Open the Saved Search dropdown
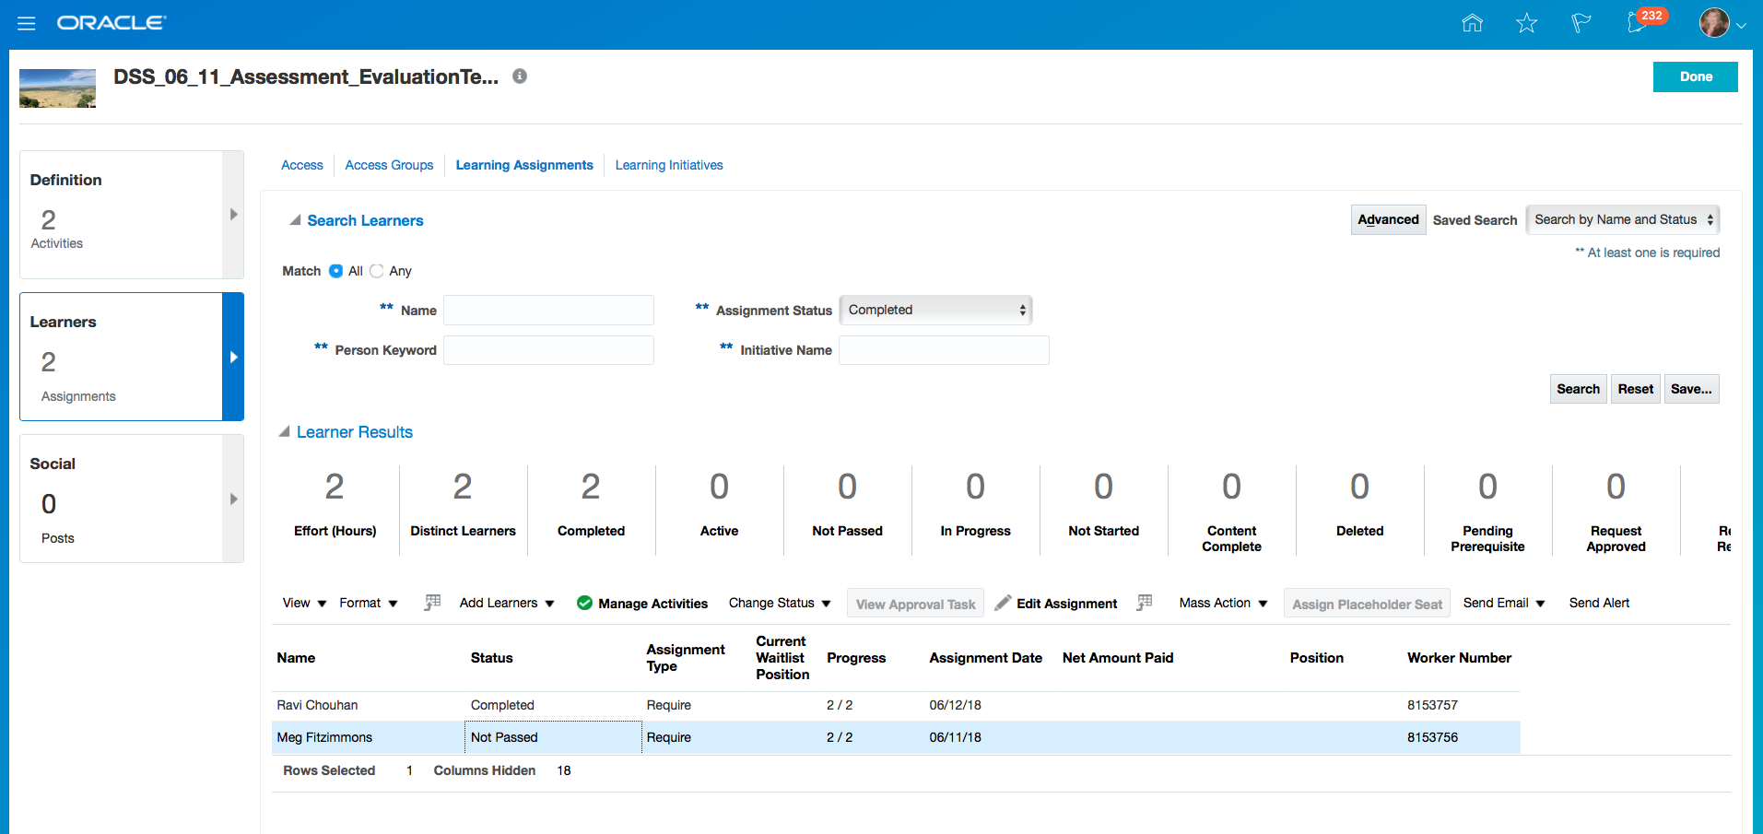The width and height of the screenshot is (1763, 834). (x=1622, y=220)
